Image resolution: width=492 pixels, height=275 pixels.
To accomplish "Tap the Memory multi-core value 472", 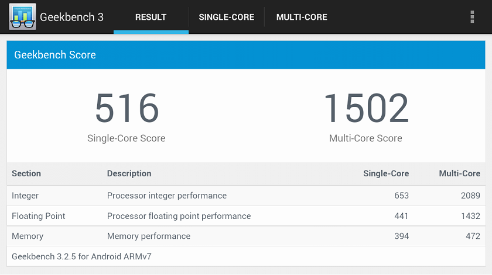I will pos(473,236).
